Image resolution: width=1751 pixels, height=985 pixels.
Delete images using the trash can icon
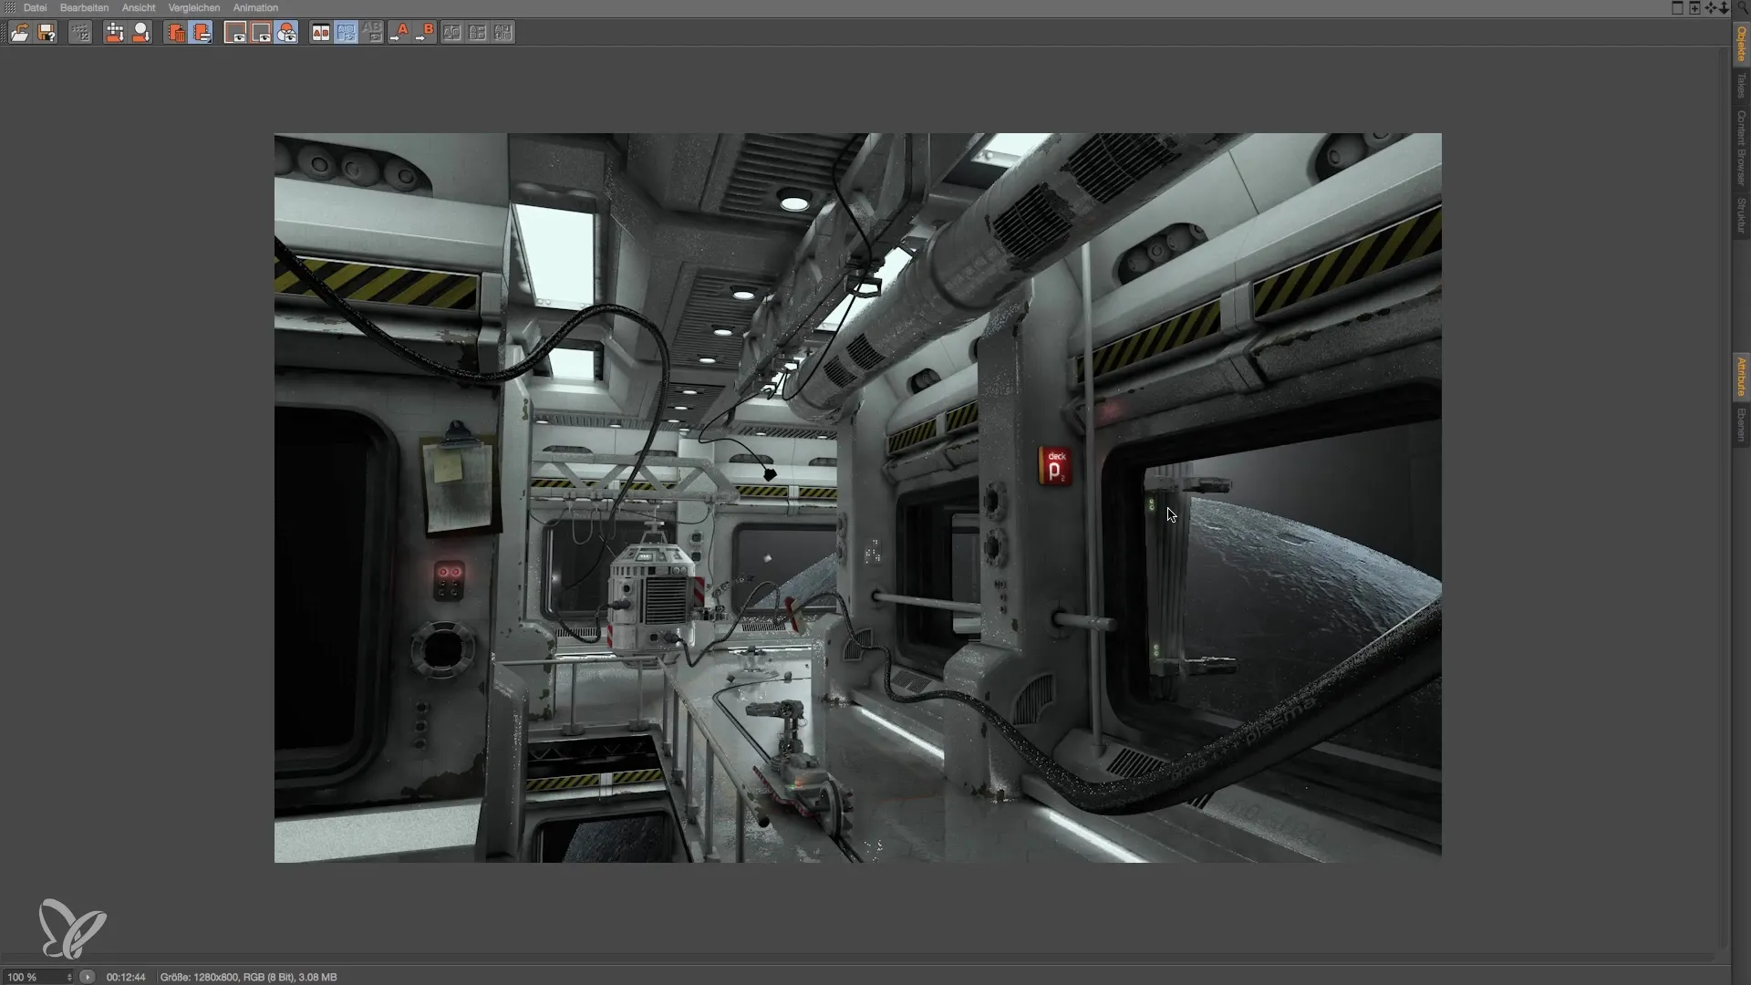coord(175,33)
